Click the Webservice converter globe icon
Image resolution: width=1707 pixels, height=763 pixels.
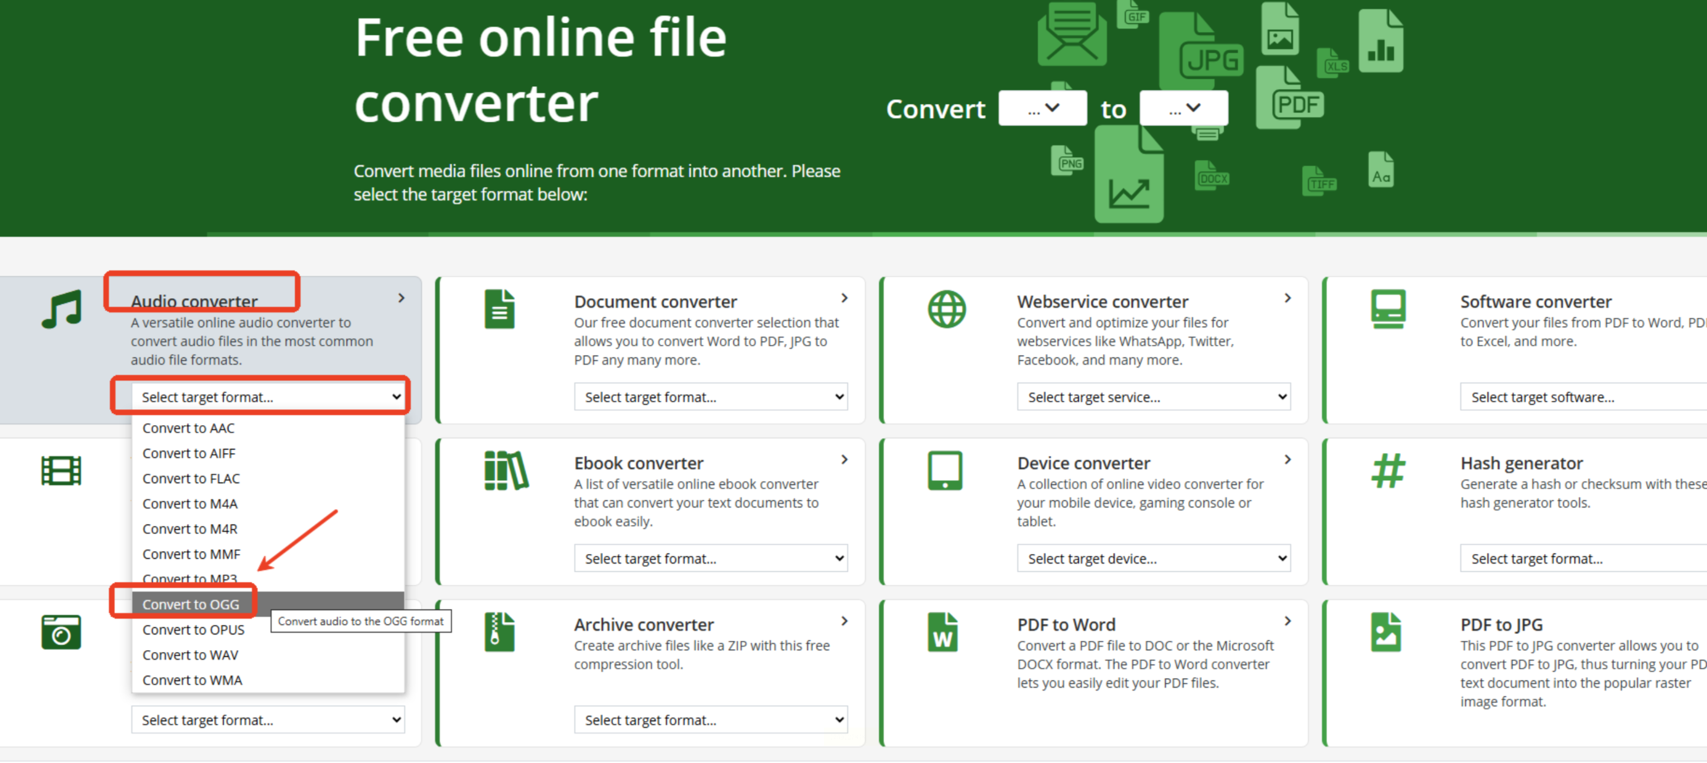tap(946, 309)
